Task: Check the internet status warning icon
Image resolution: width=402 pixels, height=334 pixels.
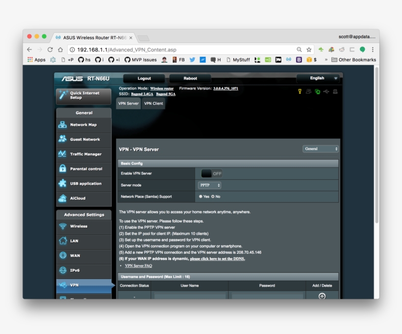Action: coord(300,91)
